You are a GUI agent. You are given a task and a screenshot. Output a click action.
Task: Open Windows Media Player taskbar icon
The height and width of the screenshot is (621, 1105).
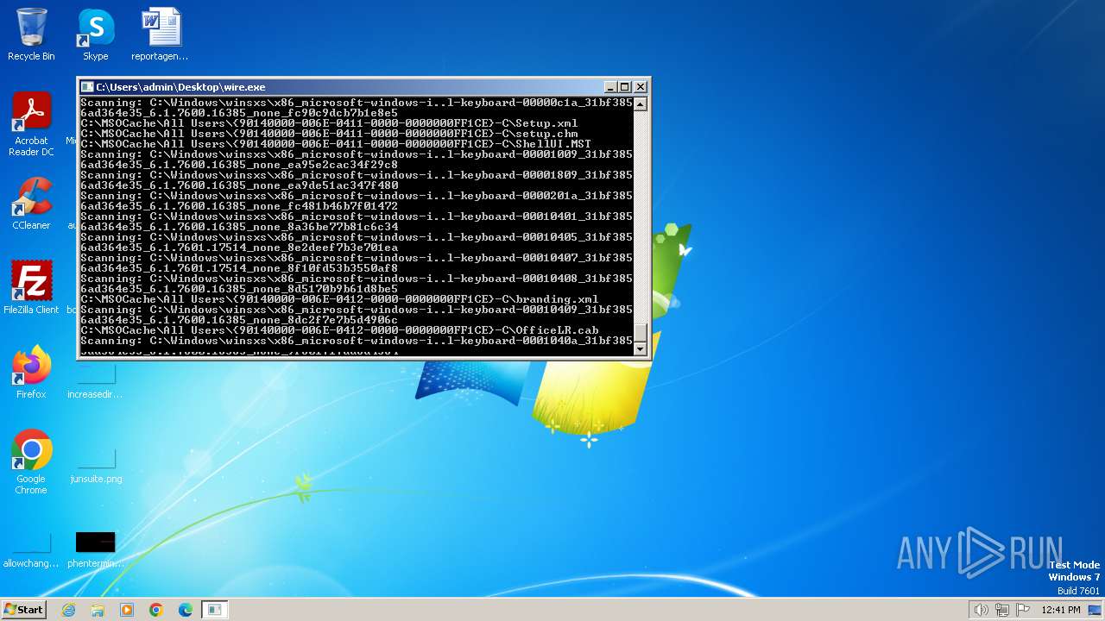coord(127,610)
